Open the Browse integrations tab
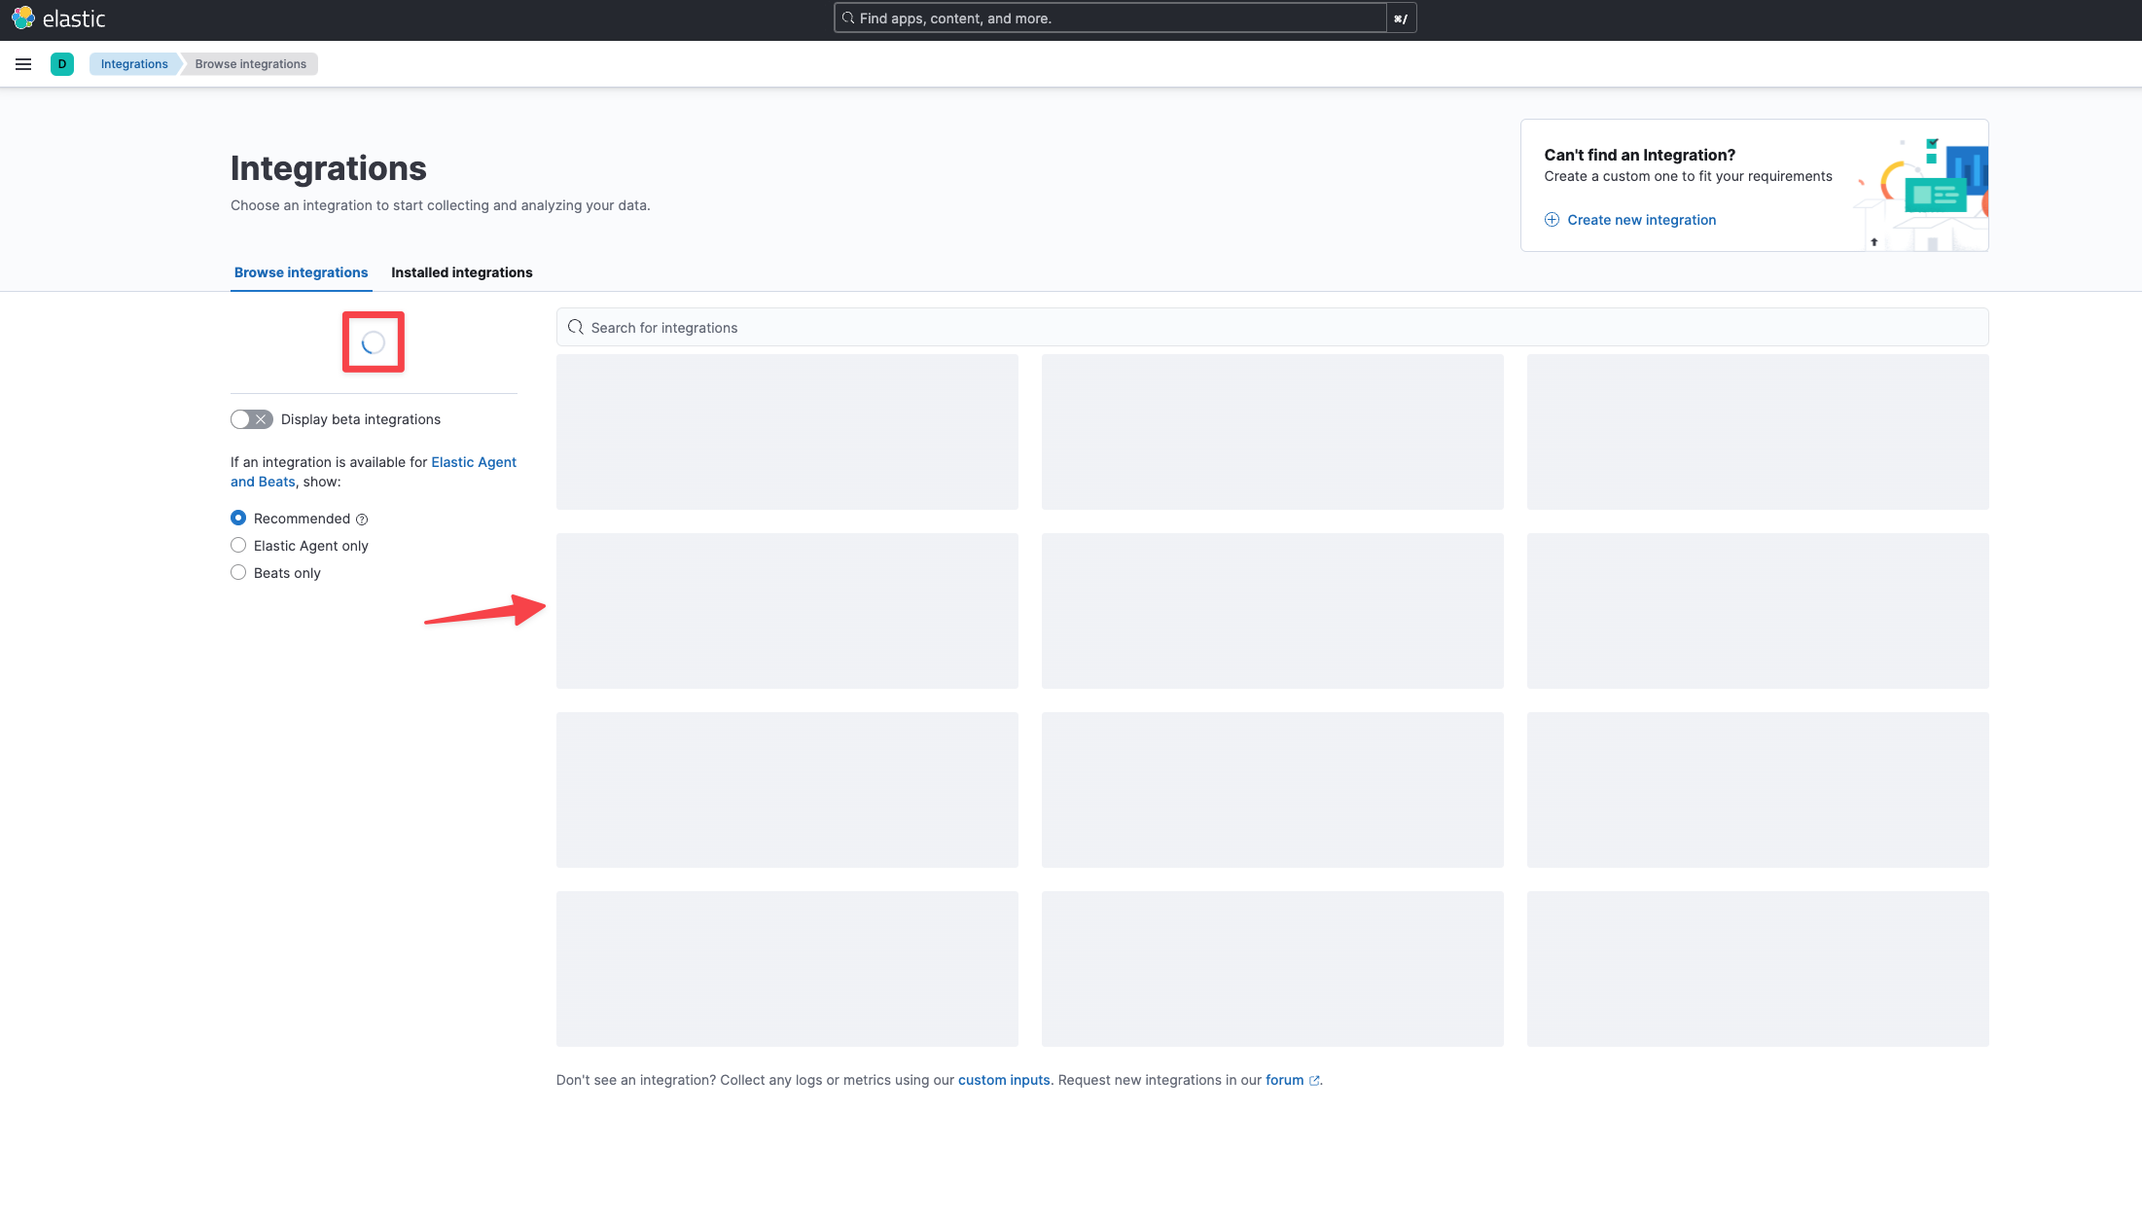The height and width of the screenshot is (1221, 2142). (301, 272)
